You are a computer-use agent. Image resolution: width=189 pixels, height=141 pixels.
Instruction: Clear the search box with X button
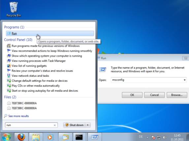[x=55, y=125]
